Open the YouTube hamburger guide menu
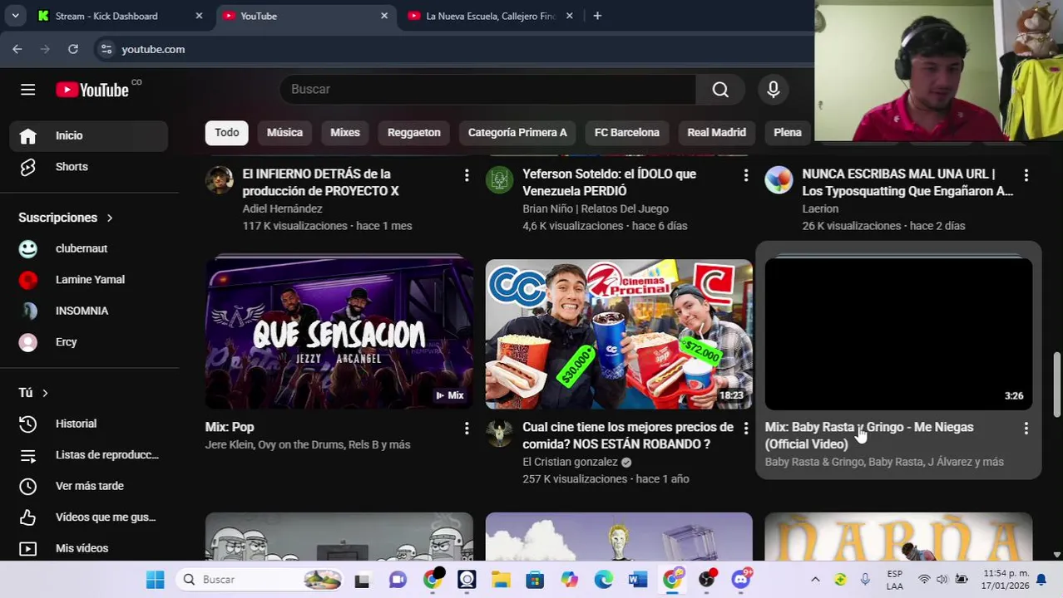 (27, 90)
